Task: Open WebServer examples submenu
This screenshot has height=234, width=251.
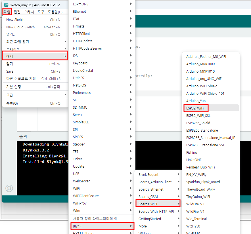Action: [x=102, y=181]
